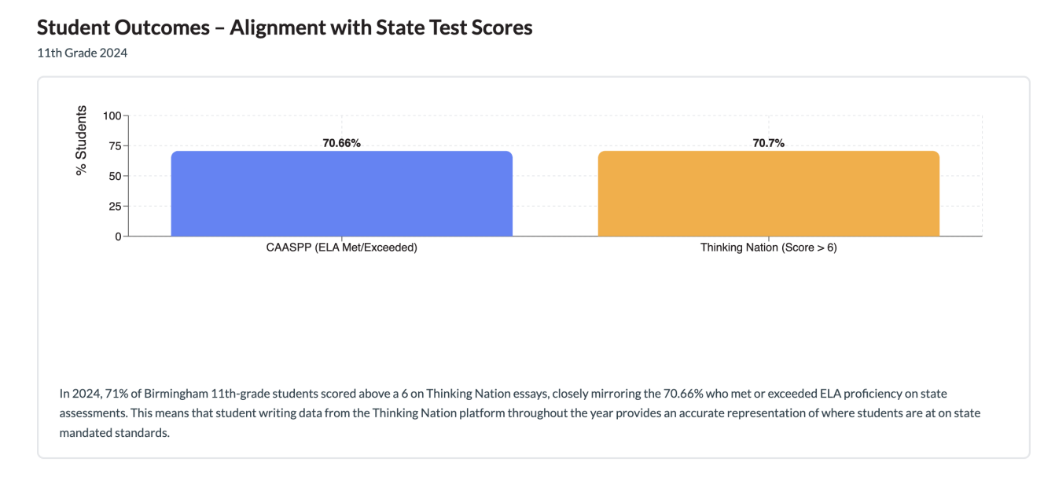Click the 25 tick on the y-axis

[x=115, y=206]
